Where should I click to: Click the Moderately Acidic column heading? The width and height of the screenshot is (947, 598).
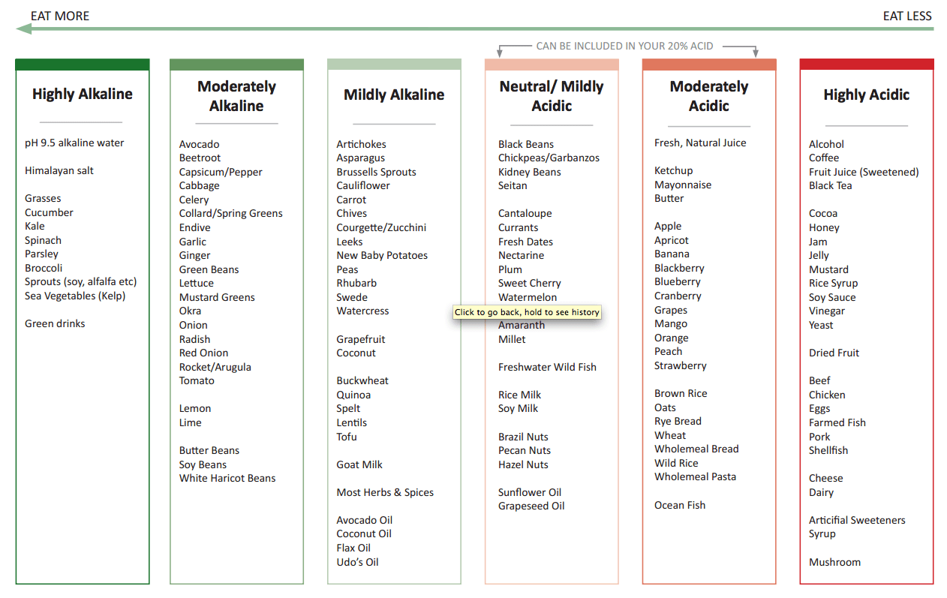(709, 96)
